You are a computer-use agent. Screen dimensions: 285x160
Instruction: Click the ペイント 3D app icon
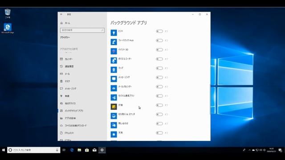[x=114, y=52]
